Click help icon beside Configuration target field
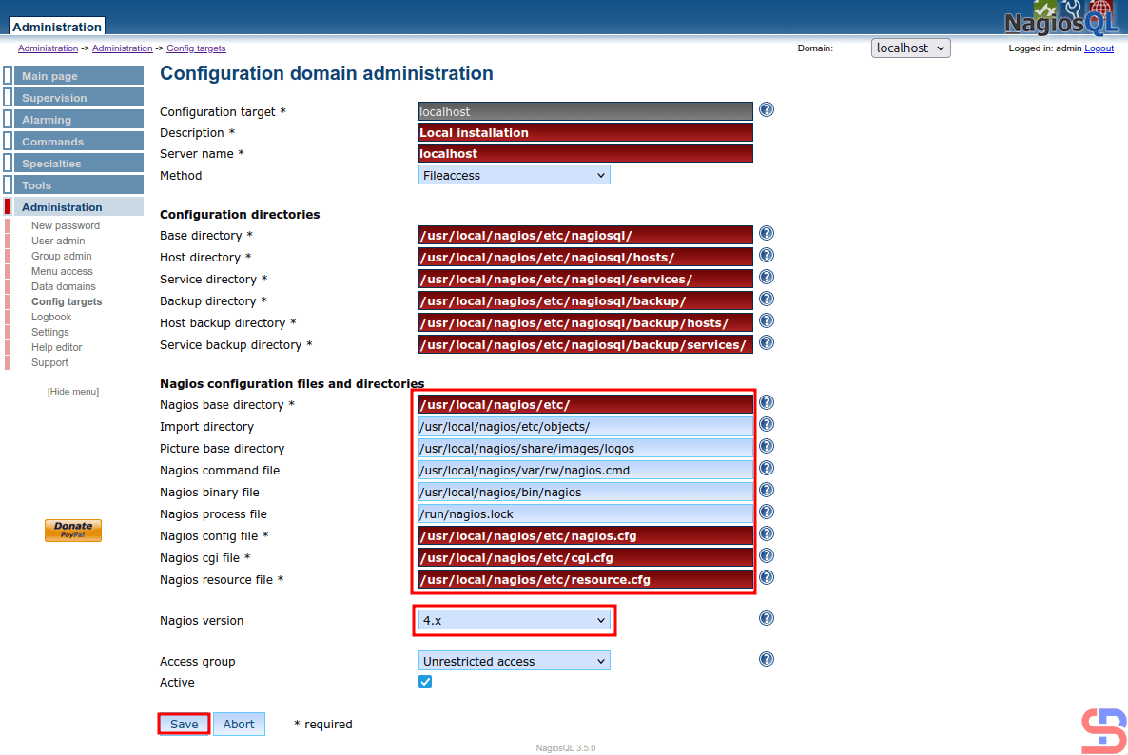1128x755 pixels. [767, 110]
